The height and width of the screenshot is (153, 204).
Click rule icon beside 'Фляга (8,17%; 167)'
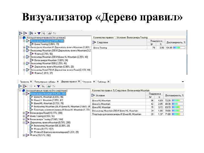31,129
